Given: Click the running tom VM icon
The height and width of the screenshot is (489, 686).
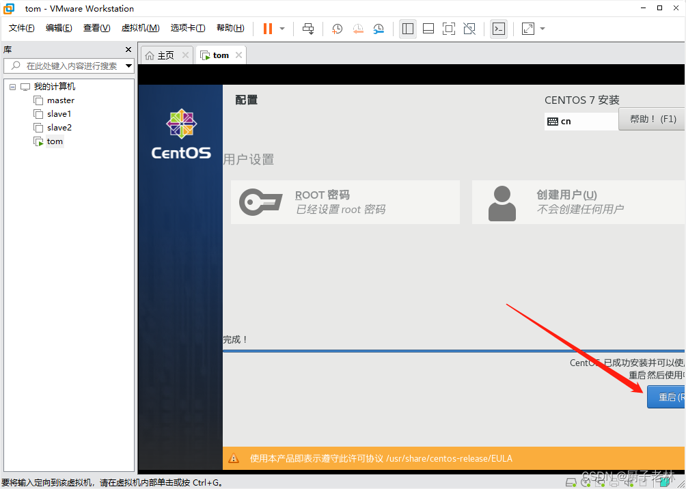Looking at the screenshot, I should coord(38,141).
